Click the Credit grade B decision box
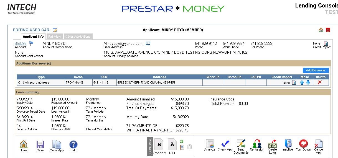Image resolution: width=338 pixels, height=158 pixels. click(x=159, y=144)
